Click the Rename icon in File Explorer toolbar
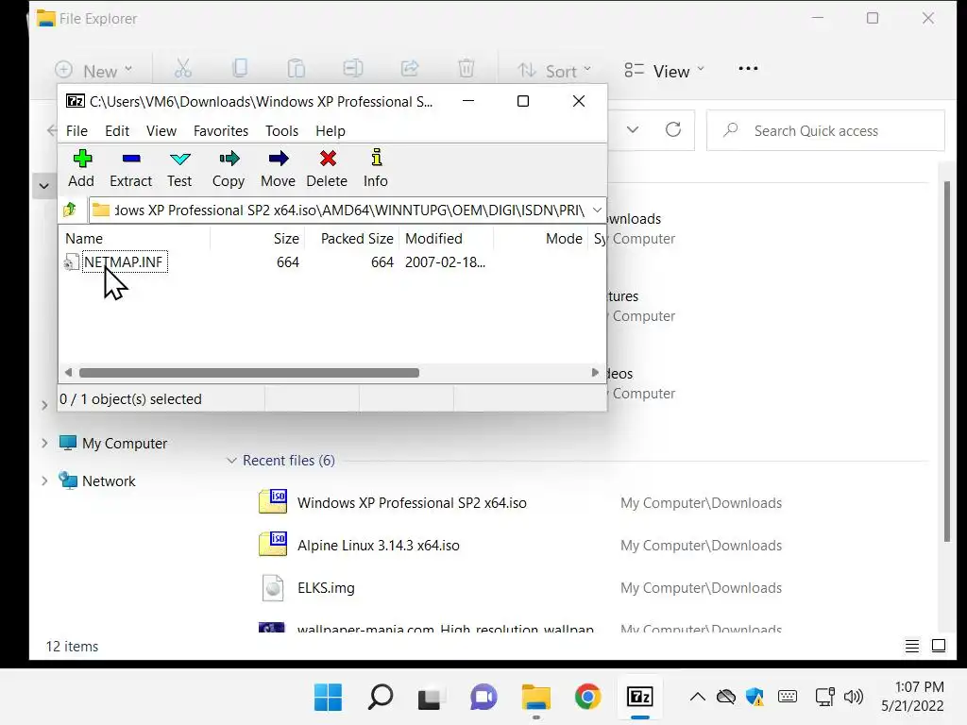Viewport: 967px width, 725px height. 353,69
